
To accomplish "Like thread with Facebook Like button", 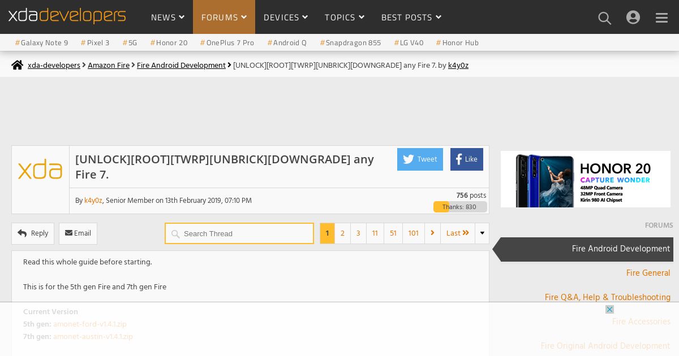I will pyautogui.click(x=467, y=159).
